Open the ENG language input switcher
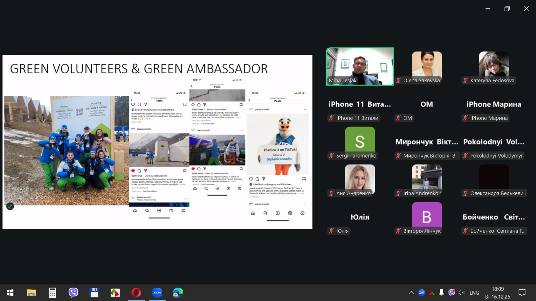536x301 pixels. point(474,293)
